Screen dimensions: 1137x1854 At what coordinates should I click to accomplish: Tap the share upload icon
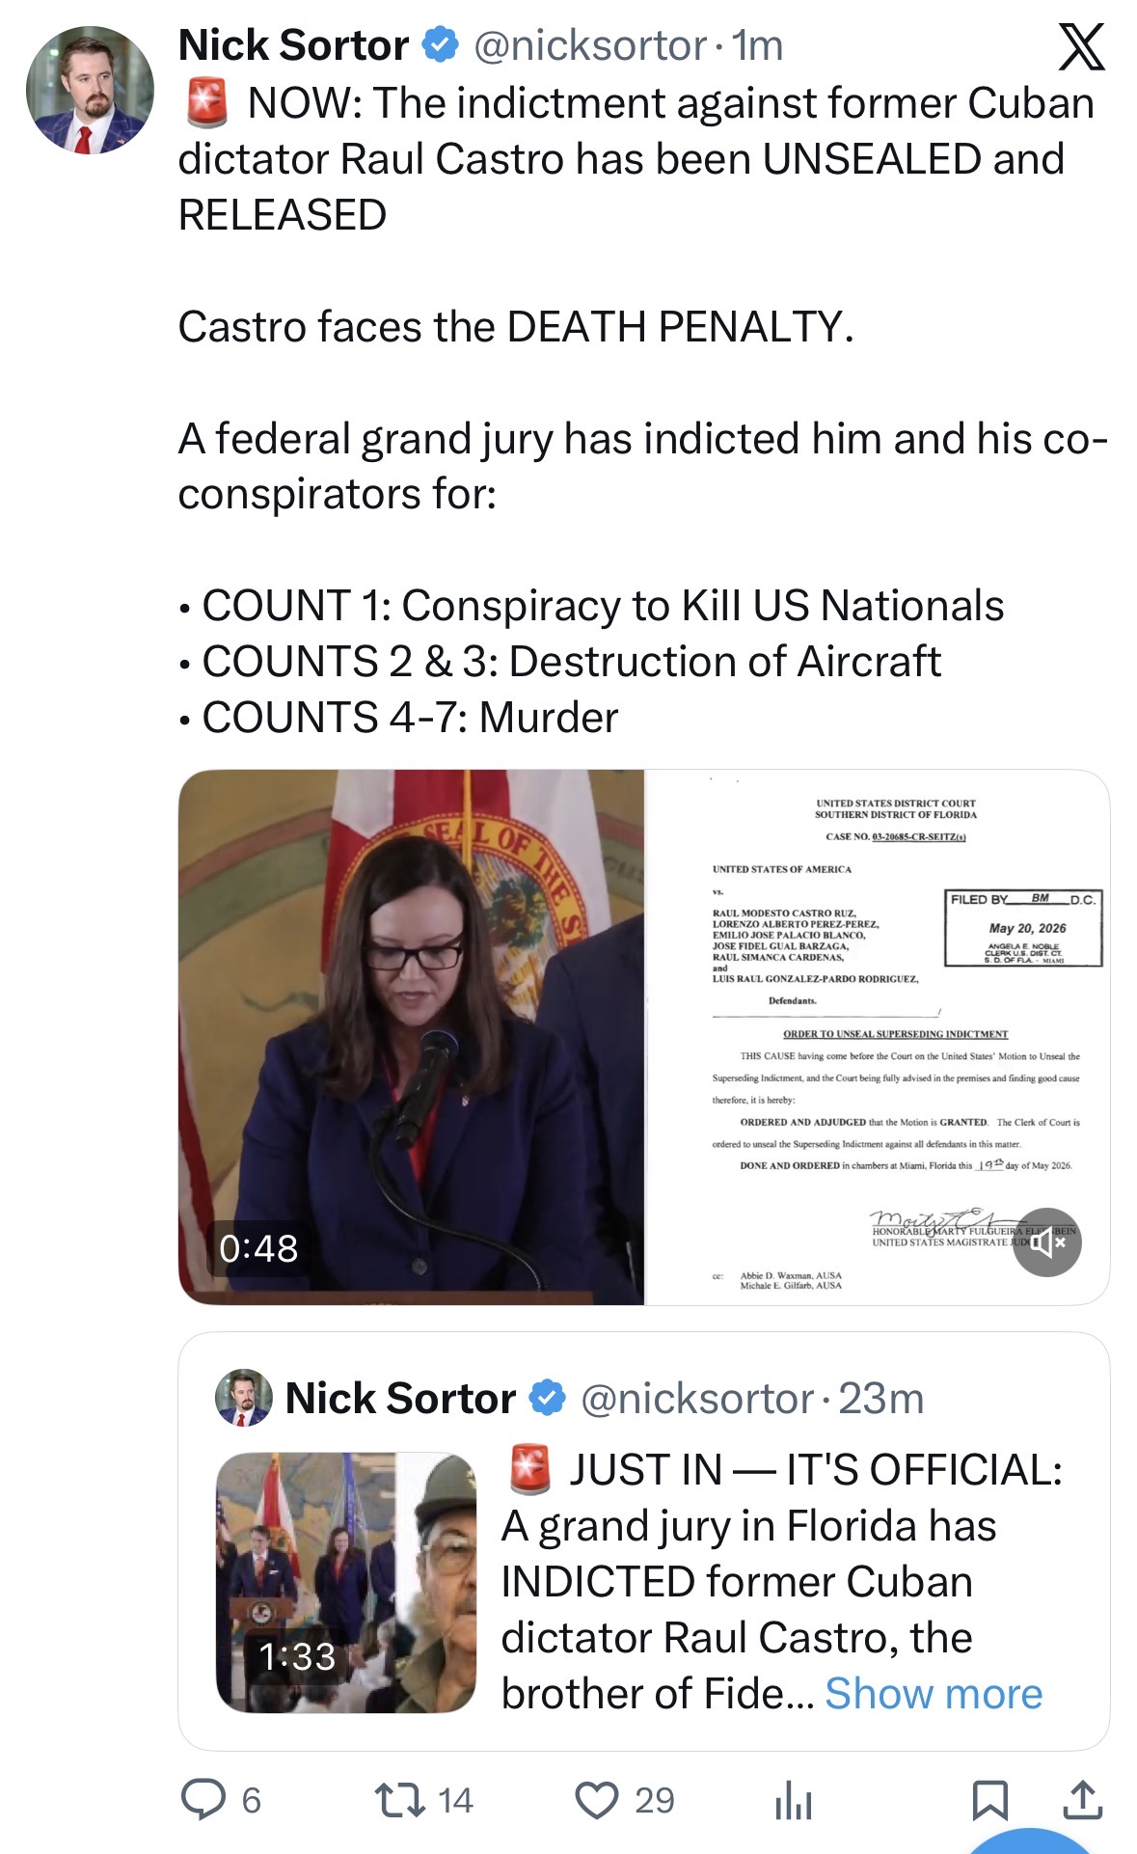[x=1083, y=1800]
